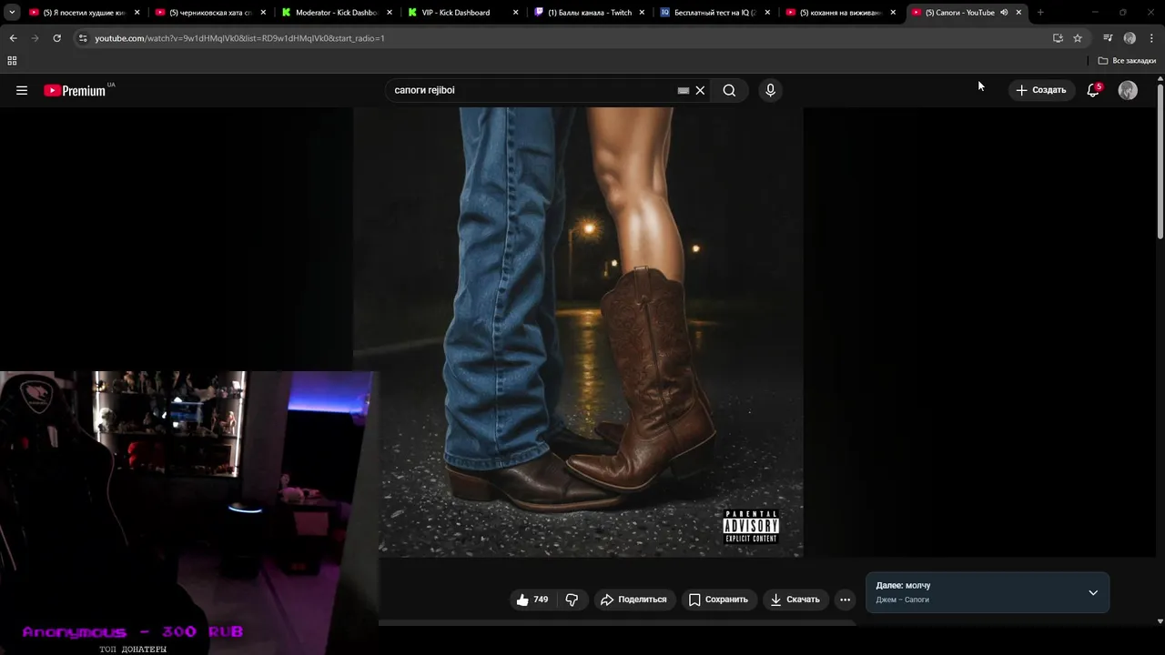Expand the Далее: молчу playlist panel
Viewport: 1165px width, 655px height.
pos(1093,592)
